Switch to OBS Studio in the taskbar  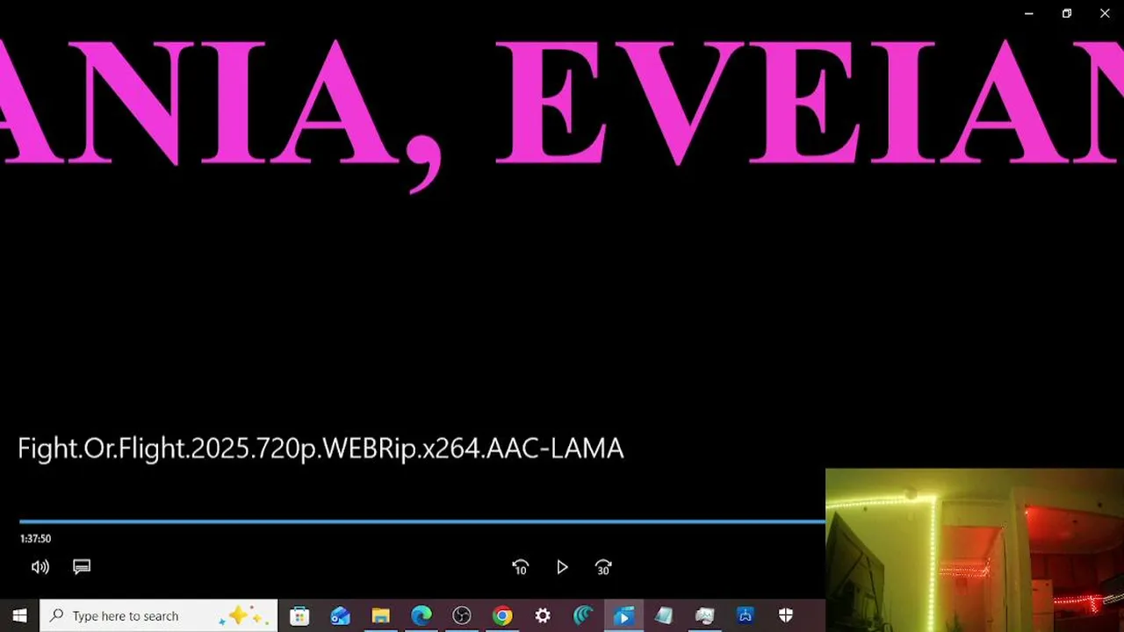click(462, 615)
